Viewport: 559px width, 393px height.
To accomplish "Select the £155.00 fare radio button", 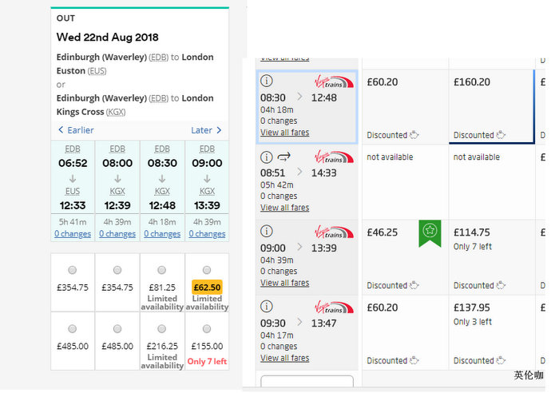I will [x=207, y=328].
